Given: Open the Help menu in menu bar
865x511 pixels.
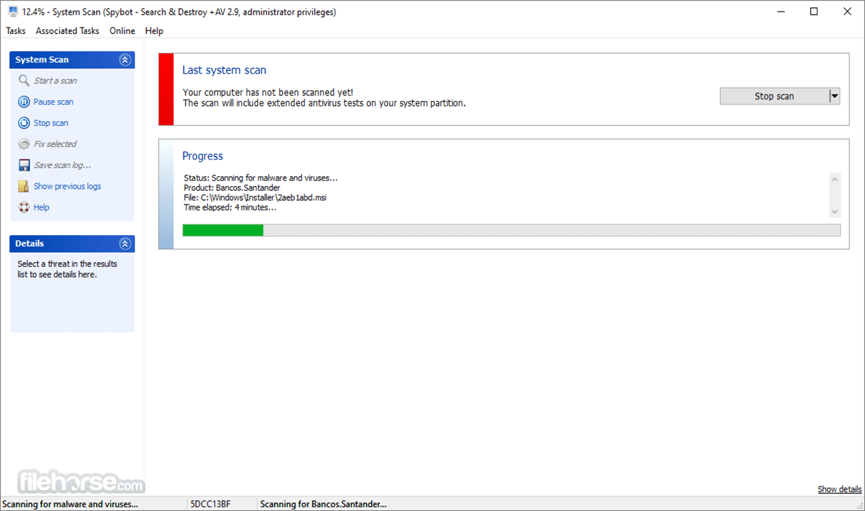Looking at the screenshot, I should (154, 31).
